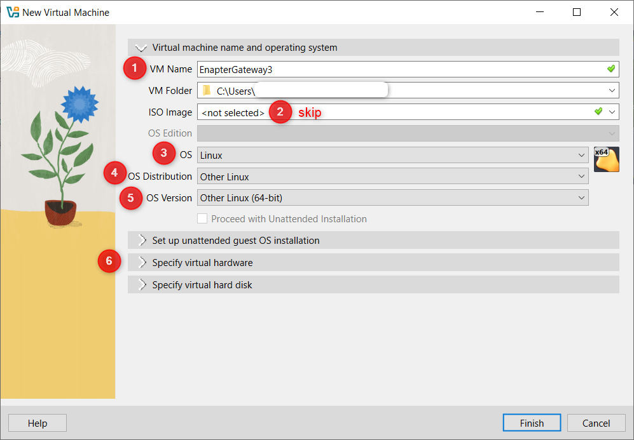Open the VM Folder location picker icon
The image size is (634, 440).
pyautogui.click(x=207, y=89)
